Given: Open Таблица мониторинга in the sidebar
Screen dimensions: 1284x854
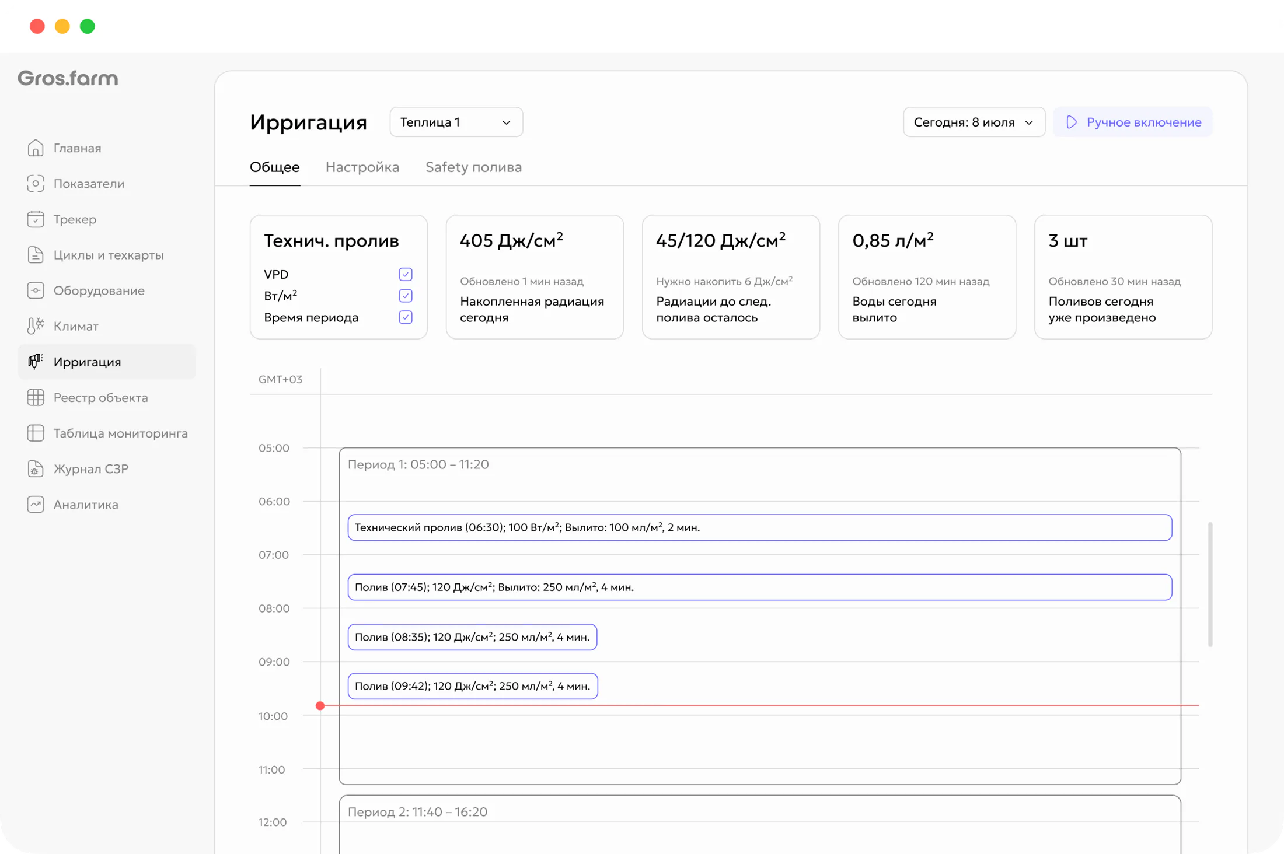Looking at the screenshot, I should (107, 433).
